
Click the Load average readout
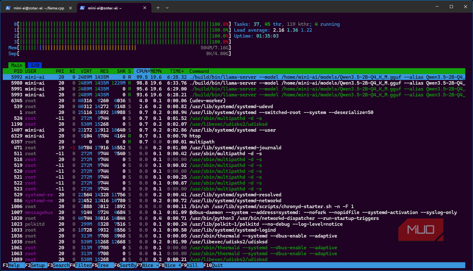[x=273, y=30]
